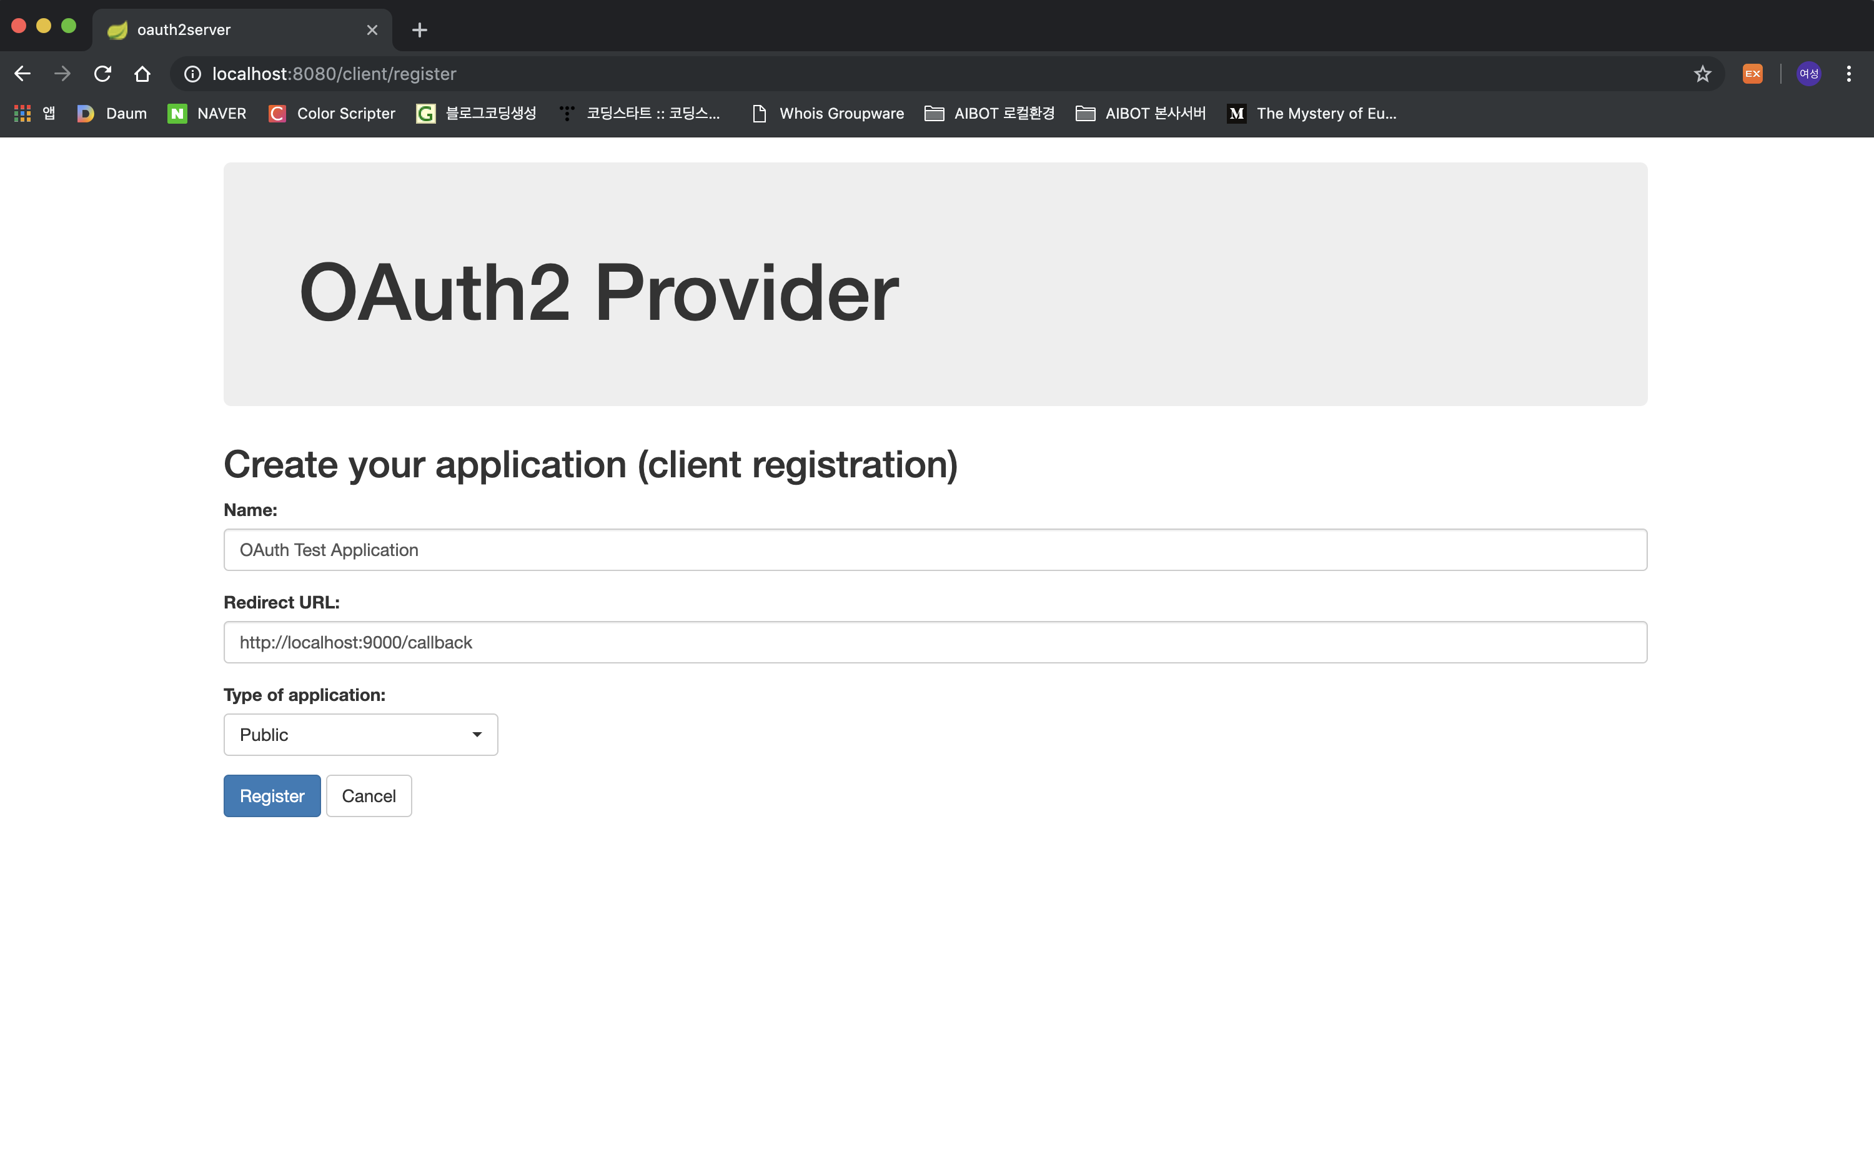The height and width of the screenshot is (1152, 1874).
Task: Open the orange EX extension icon
Action: point(1752,74)
